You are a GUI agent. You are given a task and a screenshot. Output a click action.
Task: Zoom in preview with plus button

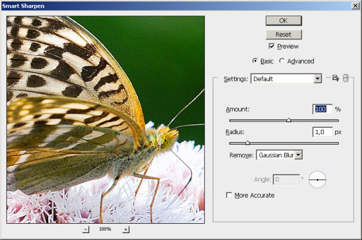(126, 229)
